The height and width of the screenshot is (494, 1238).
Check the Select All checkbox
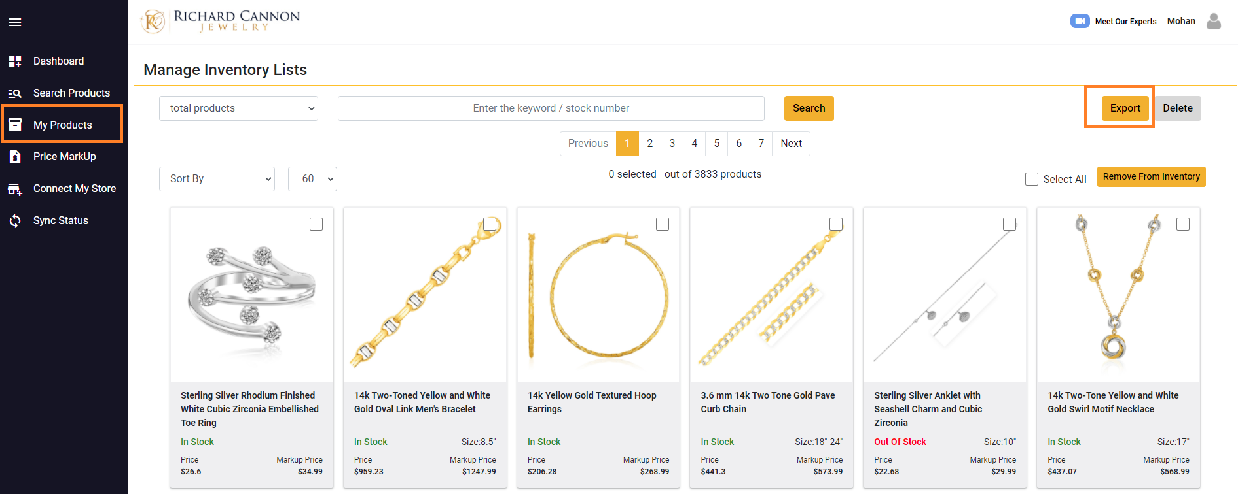pyautogui.click(x=1032, y=179)
